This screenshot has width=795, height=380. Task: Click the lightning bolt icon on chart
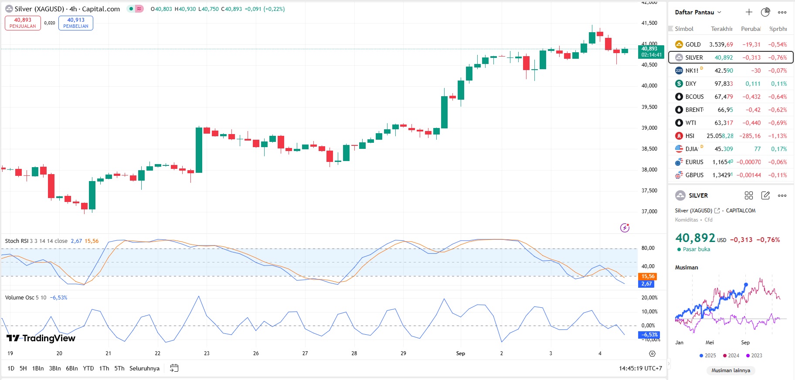pos(625,228)
